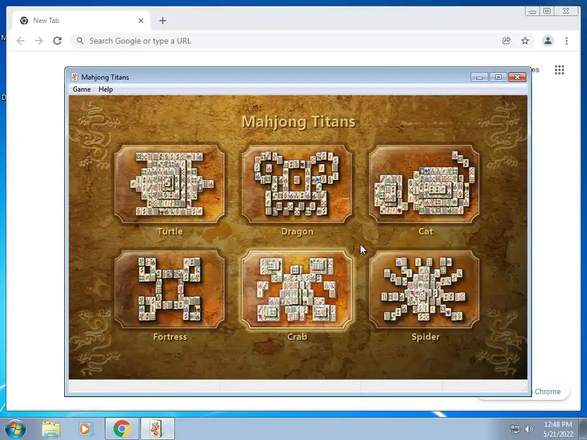Launch Windows Media Player from taskbar
The height and width of the screenshot is (440, 587).
pyautogui.click(x=85, y=429)
